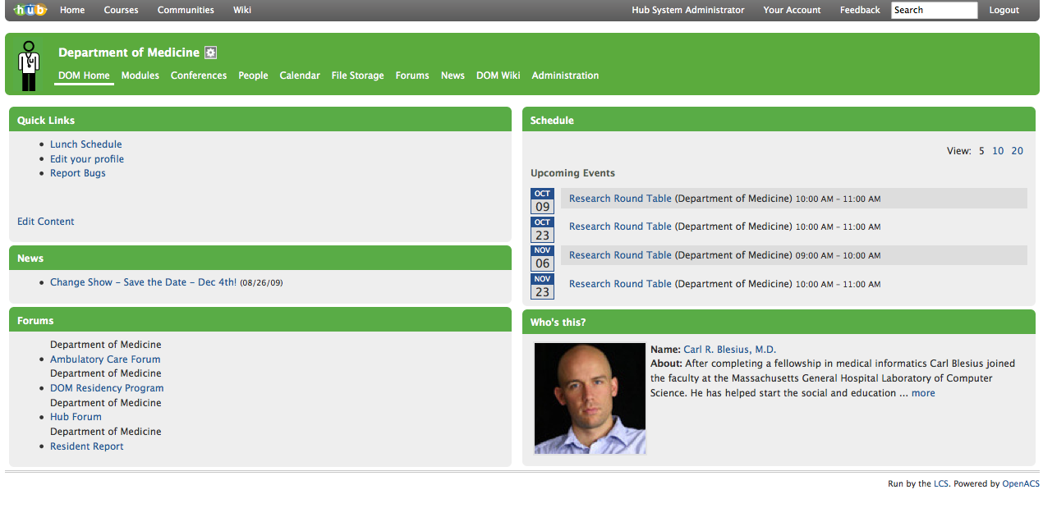Go to the File Storage tab
1043x508 pixels.
pyautogui.click(x=357, y=76)
